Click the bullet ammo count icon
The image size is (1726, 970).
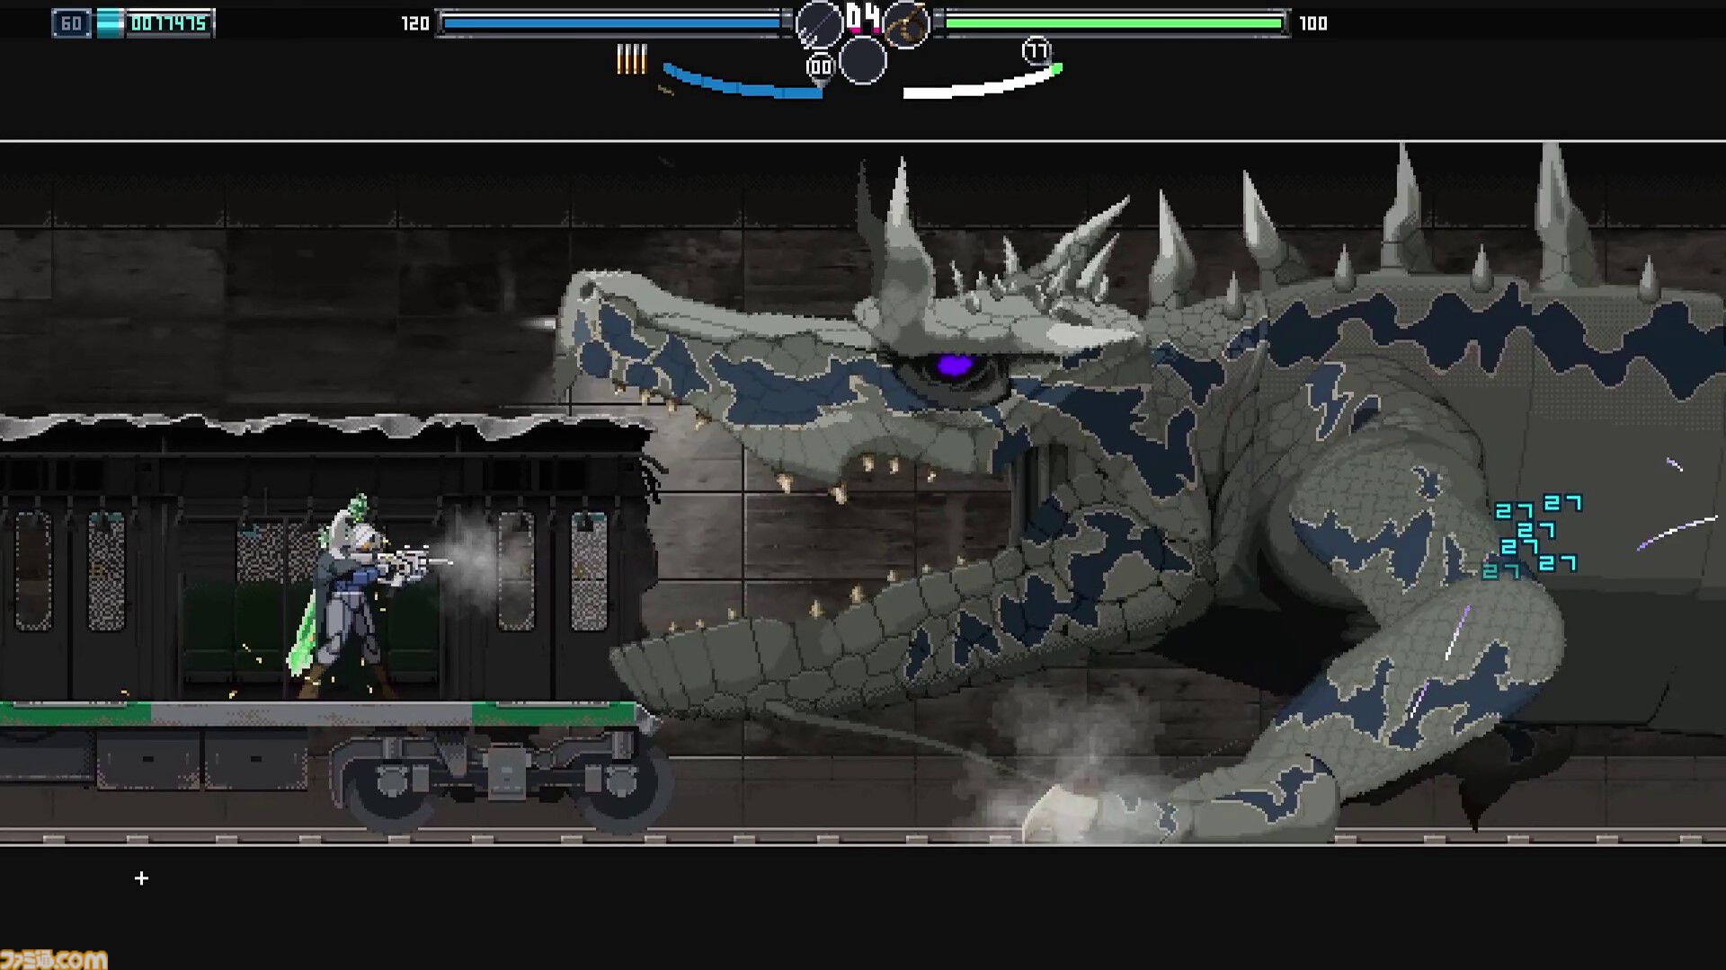tap(631, 59)
